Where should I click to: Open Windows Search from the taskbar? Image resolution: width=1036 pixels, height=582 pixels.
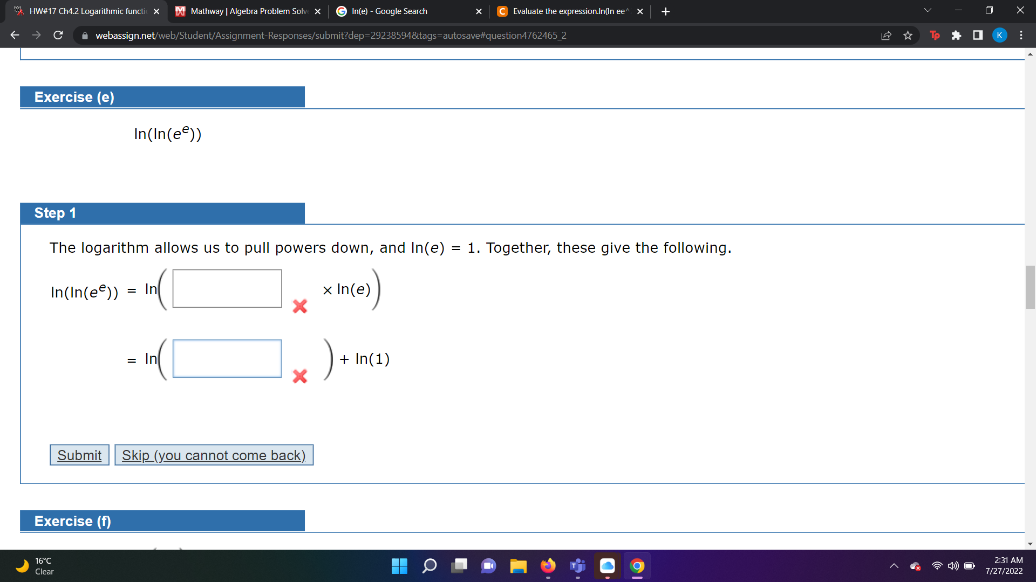(429, 566)
